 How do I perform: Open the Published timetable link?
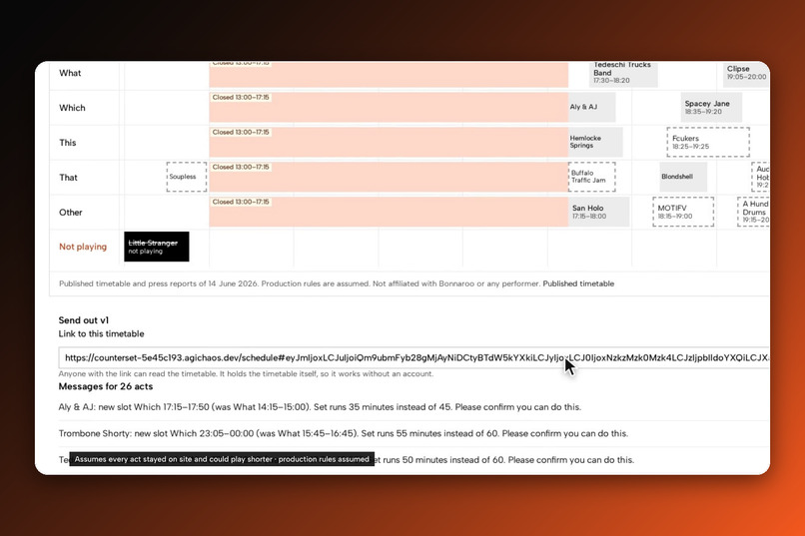[x=578, y=283]
